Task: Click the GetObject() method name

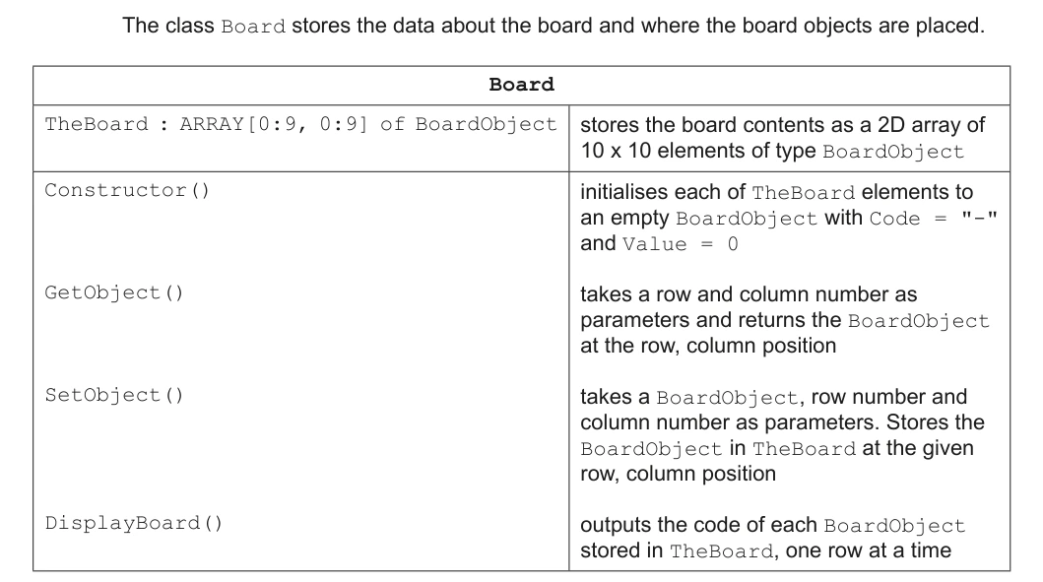Action: 113,292
